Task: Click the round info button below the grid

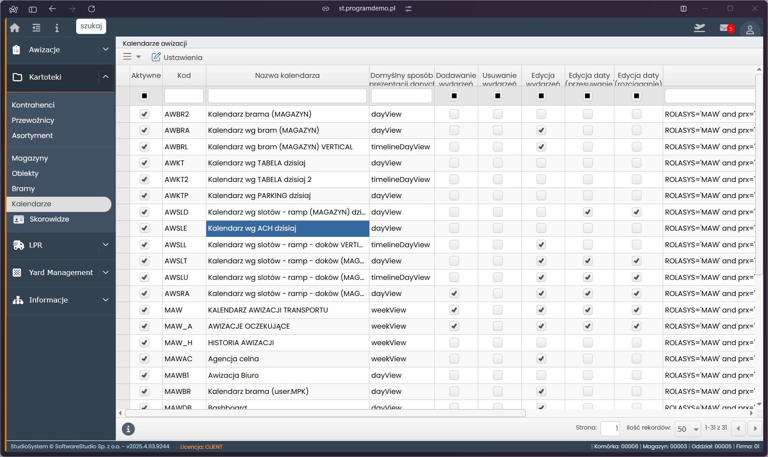Action: tap(128, 429)
